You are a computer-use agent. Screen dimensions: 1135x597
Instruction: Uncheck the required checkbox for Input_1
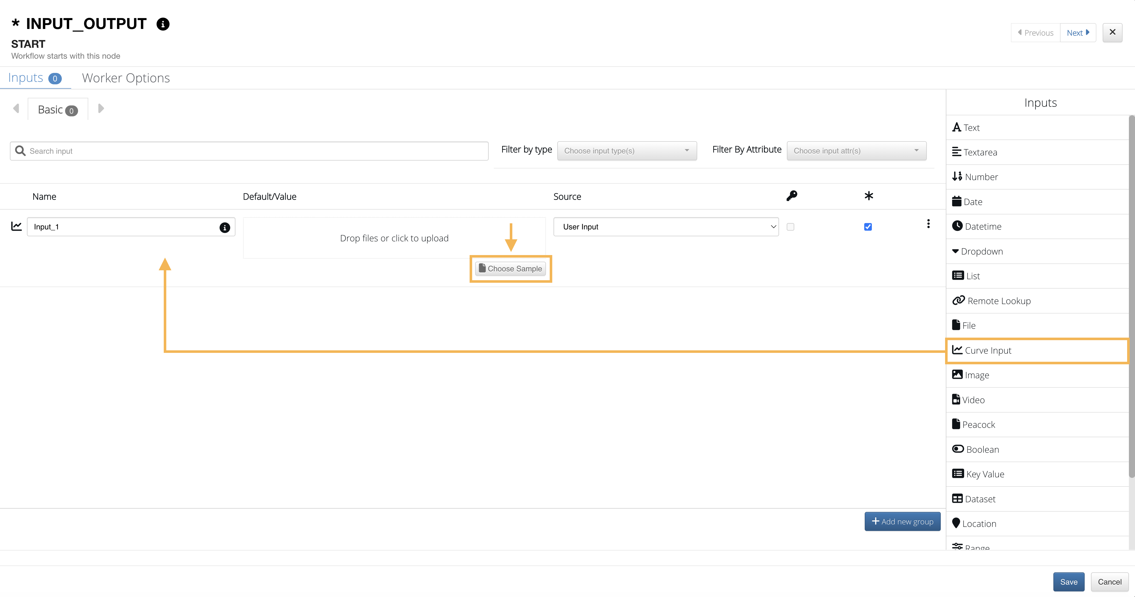click(868, 227)
